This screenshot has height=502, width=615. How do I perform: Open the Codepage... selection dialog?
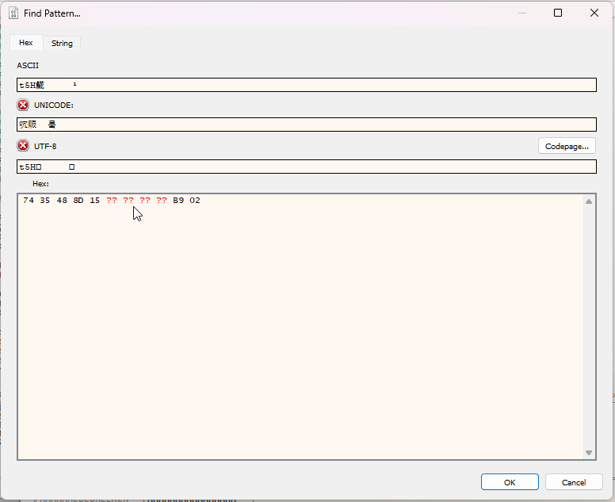(x=567, y=146)
